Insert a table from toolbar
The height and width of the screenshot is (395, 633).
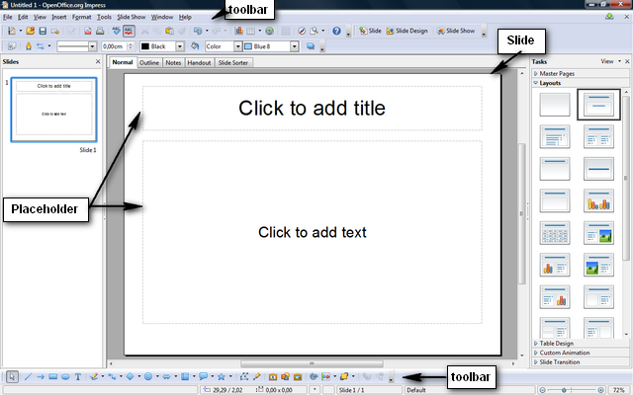point(251,31)
